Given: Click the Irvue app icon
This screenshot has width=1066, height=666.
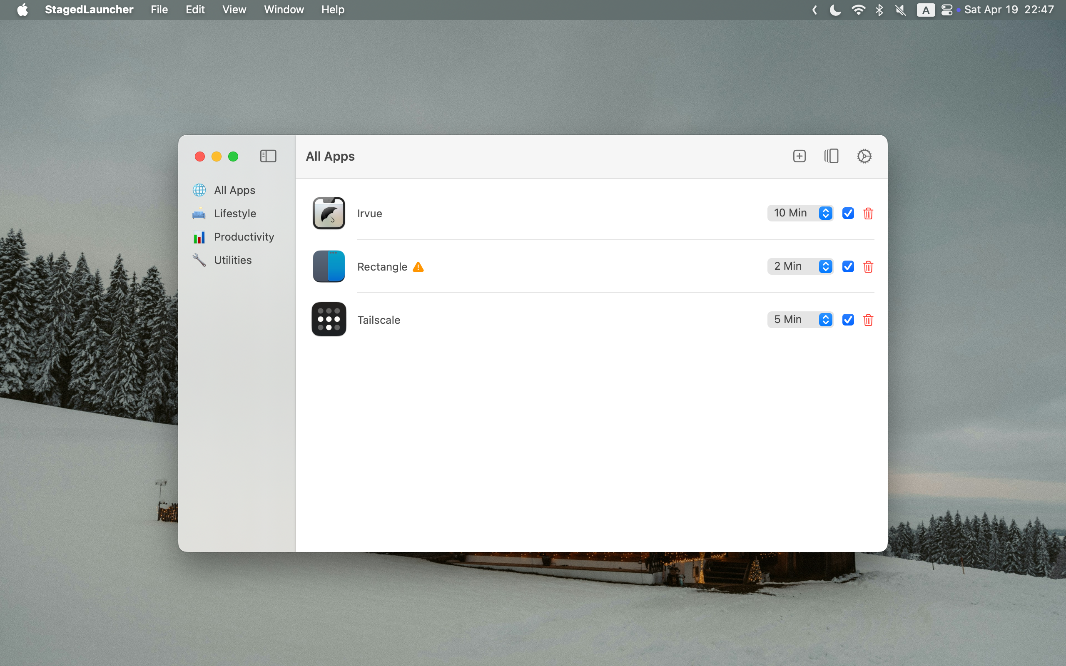Looking at the screenshot, I should tap(329, 213).
